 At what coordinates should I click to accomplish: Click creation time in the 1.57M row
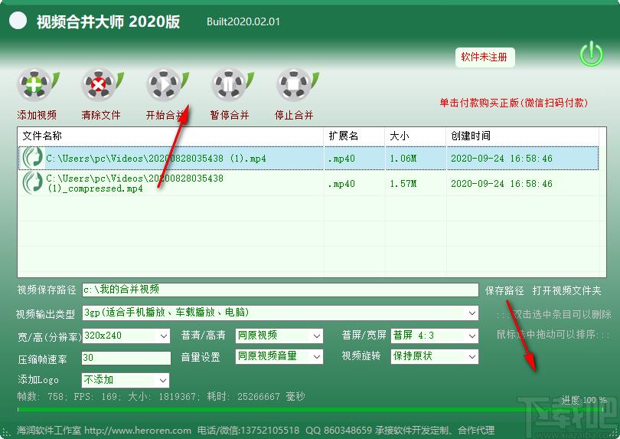point(501,184)
